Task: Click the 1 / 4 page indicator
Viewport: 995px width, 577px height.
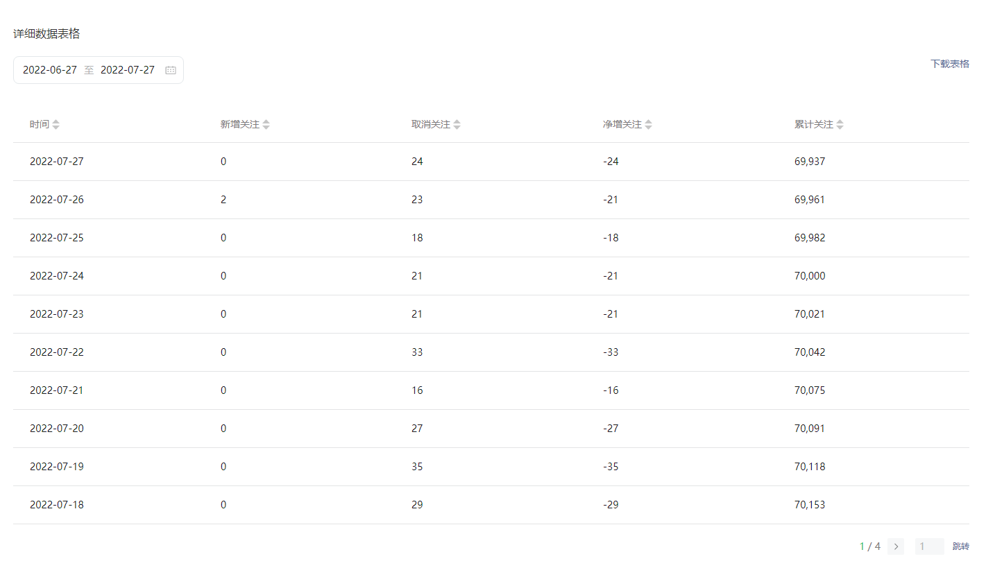Action: (x=870, y=546)
